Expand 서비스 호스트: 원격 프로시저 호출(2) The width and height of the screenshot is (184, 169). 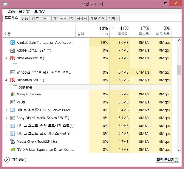(x=6, y=126)
